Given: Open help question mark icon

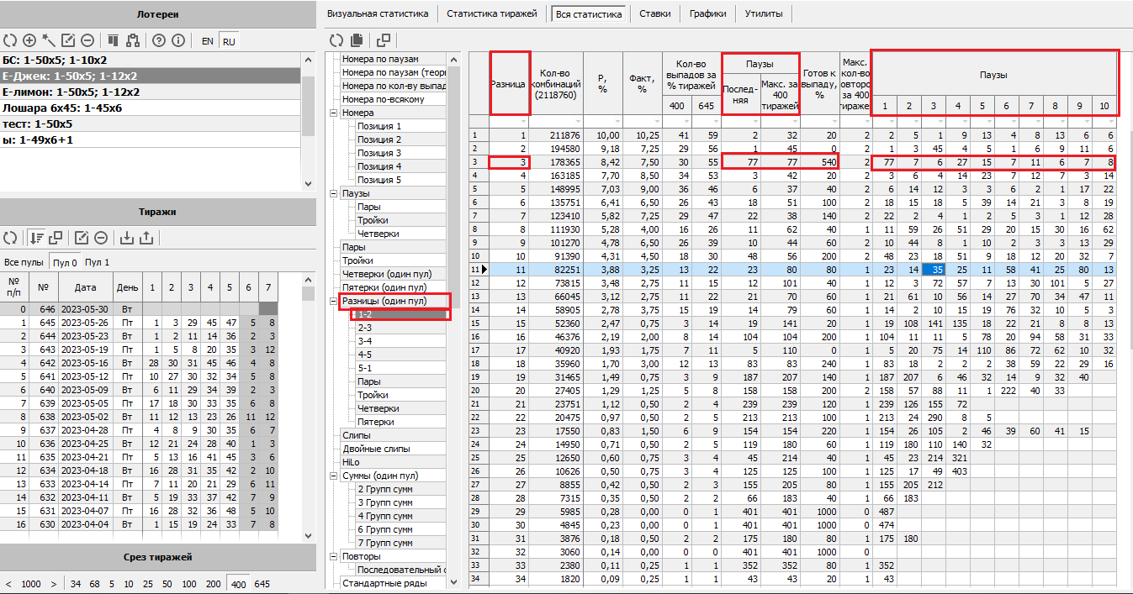Looking at the screenshot, I should [x=158, y=40].
